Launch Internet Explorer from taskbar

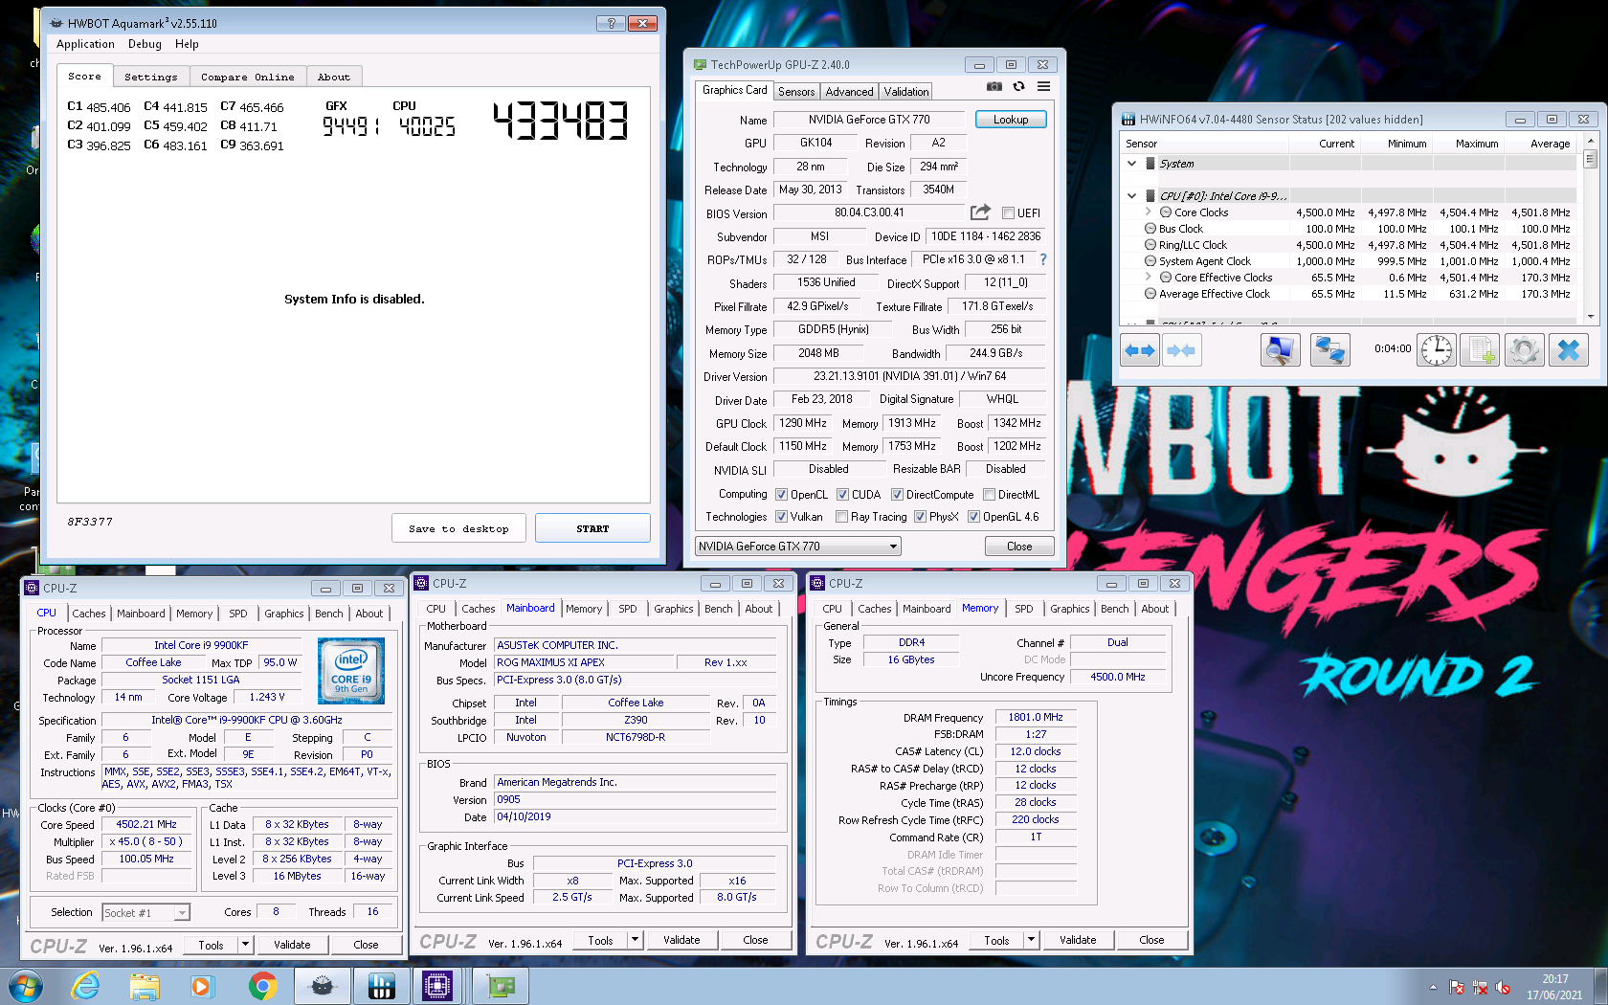point(86,986)
